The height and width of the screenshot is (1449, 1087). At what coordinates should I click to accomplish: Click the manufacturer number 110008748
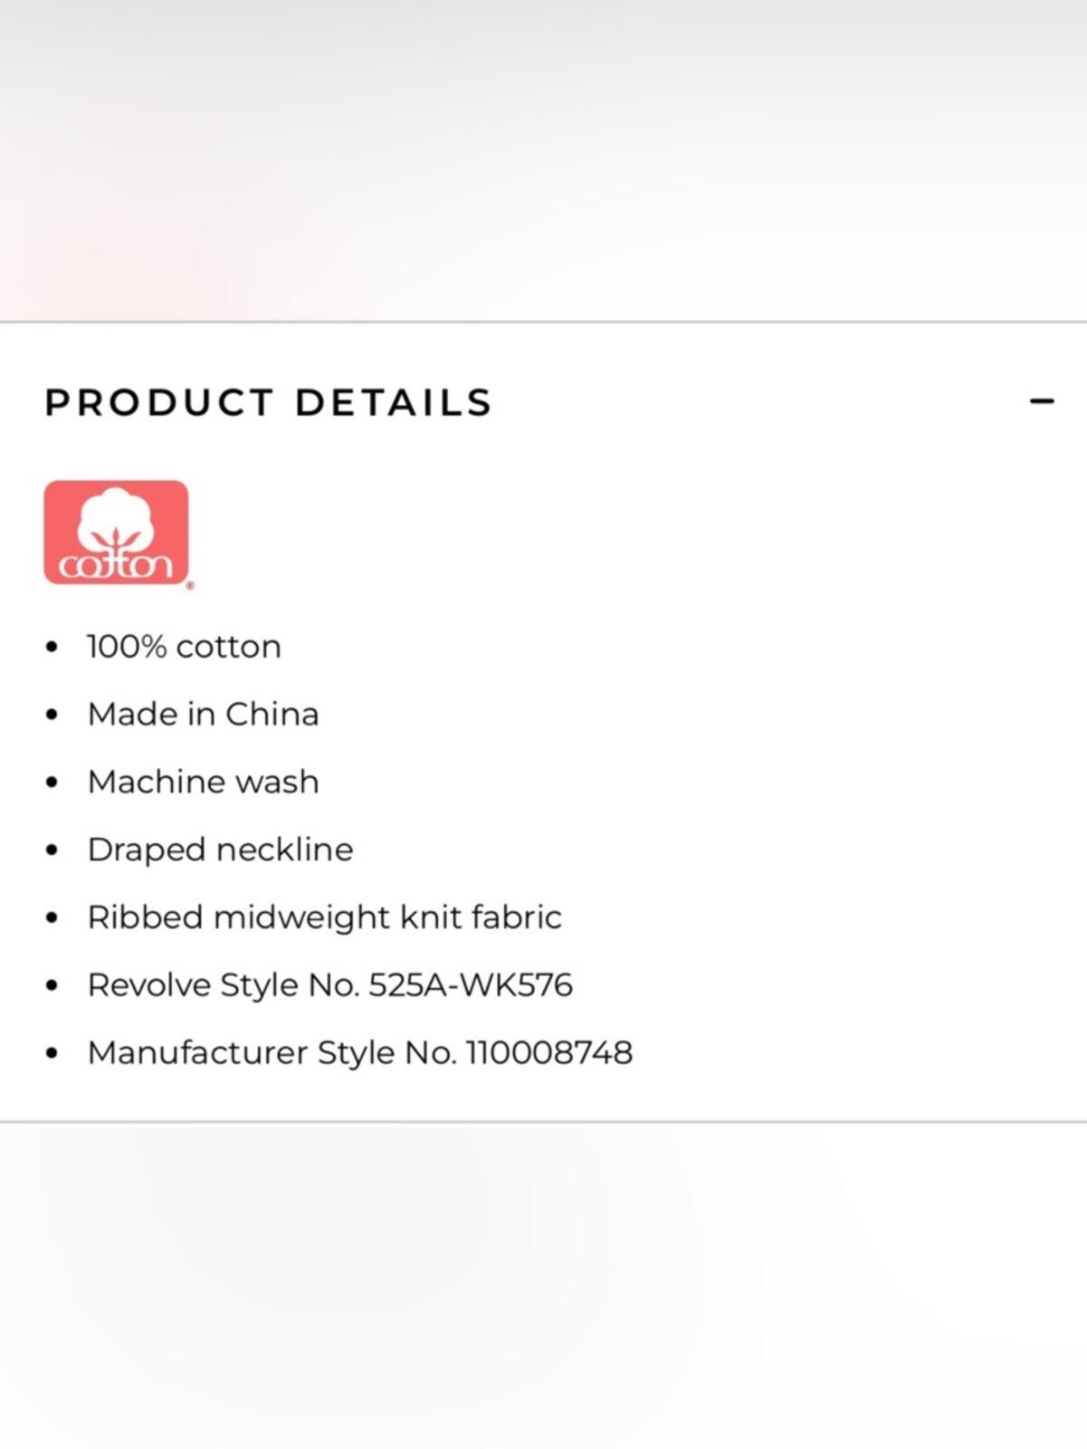pos(548,1052)
